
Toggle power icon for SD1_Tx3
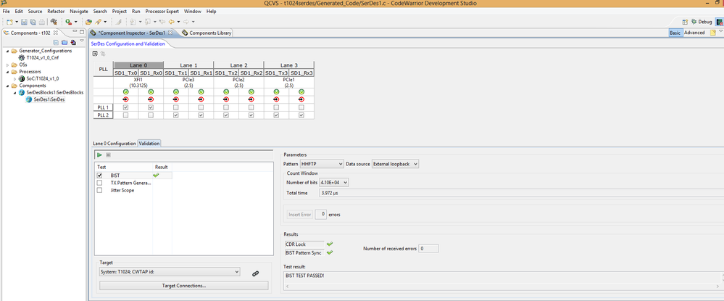(276, 91)
